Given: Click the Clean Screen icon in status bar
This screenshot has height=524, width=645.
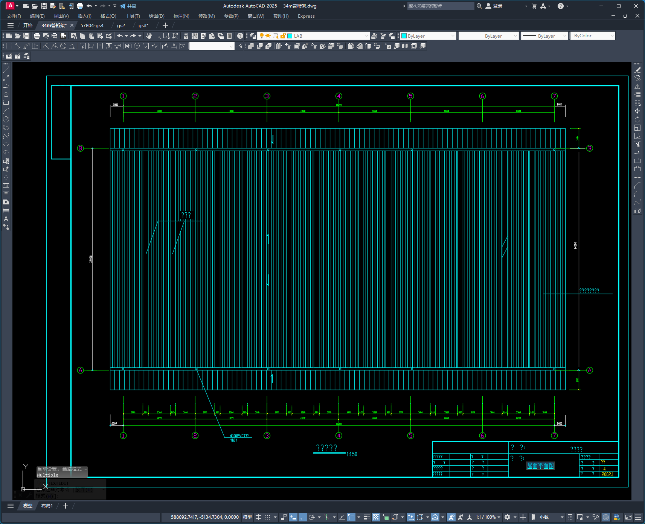Looking at the screenshot, I should 628,517.
